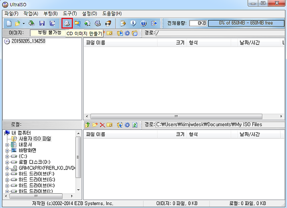
Task: Open an image file with the folder icon
Action: [x=18, y=23]
